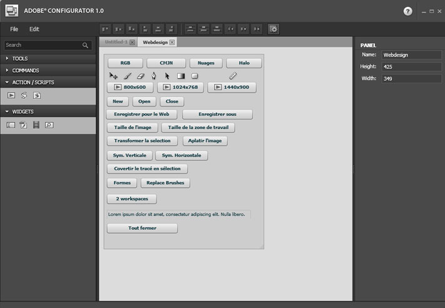Viewport: 445px width, 308px height.
Task: Select the paste-and-edit widget icon under Widgets
Action: pos(23,125)
